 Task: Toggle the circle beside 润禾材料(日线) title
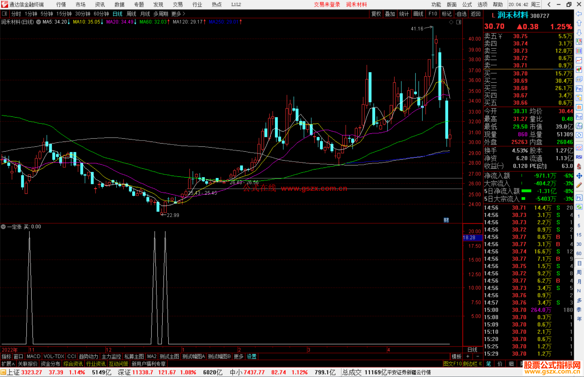(39, 22)
